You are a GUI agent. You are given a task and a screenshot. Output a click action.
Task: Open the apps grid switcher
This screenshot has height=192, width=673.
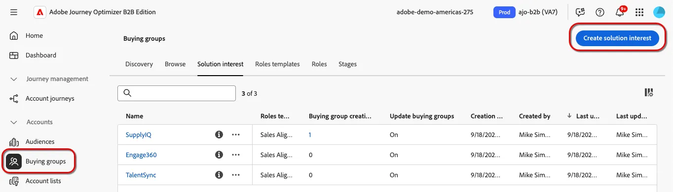tap(639, 12)
